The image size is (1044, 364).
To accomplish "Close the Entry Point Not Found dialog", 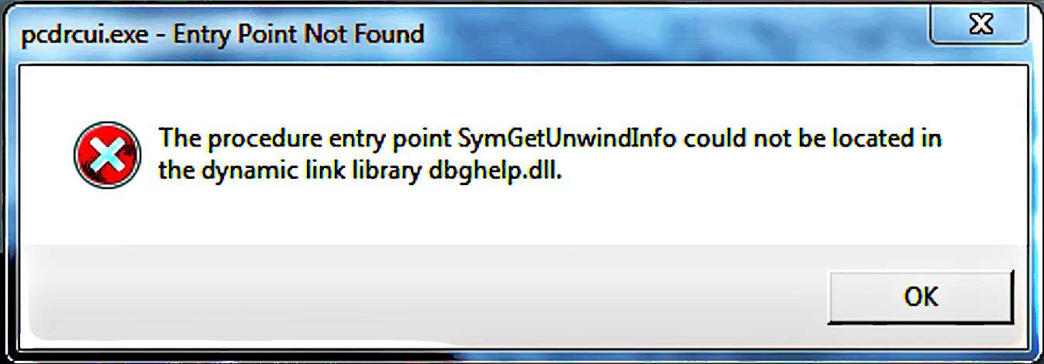I will 981,23.
